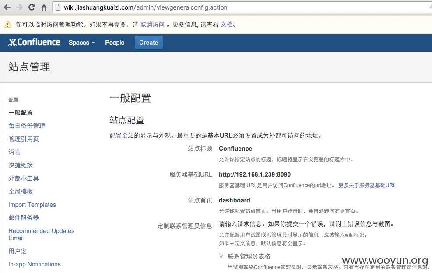Click the 配置 sidebar section label
The height and width of the screenshot is (273, 432).
coord(14,100)
